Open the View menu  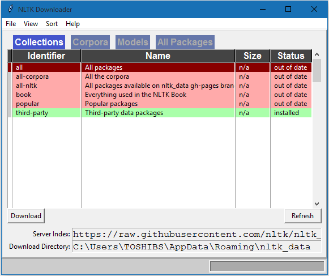pos(31,24)
